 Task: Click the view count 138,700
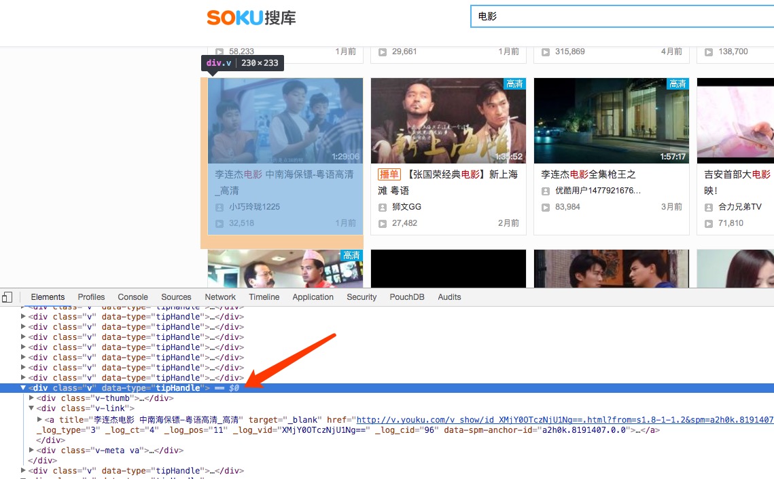(x=733, y=52)
